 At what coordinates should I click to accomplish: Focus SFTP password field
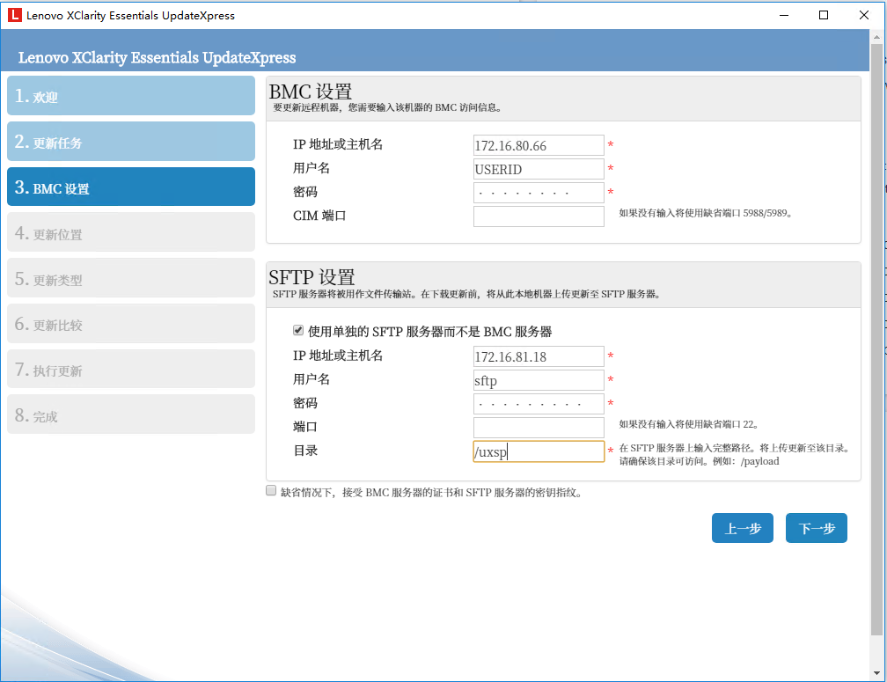pos(539,404)
